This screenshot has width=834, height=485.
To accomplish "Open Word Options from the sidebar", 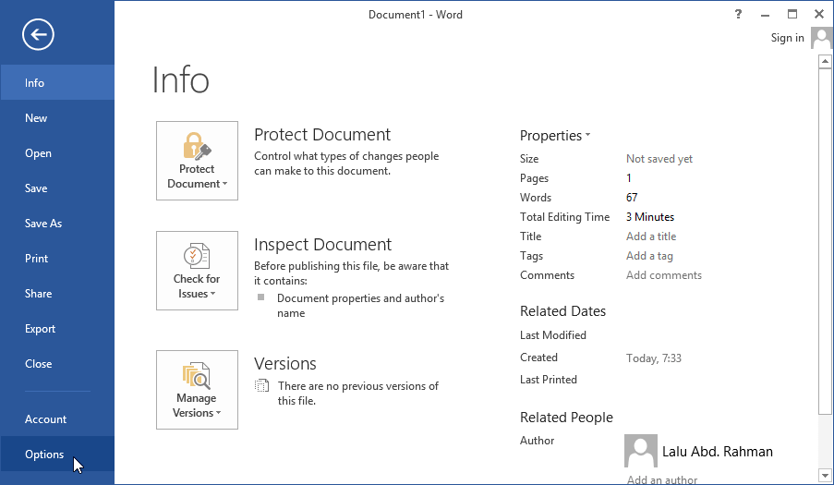I will [57, 454].
